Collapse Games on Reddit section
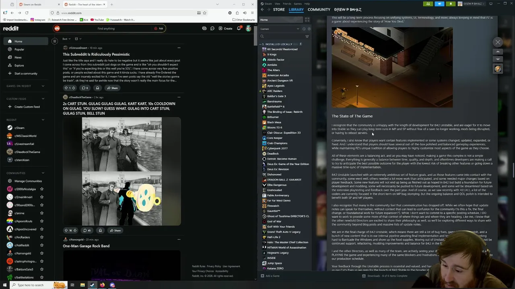 pos(43,86)
